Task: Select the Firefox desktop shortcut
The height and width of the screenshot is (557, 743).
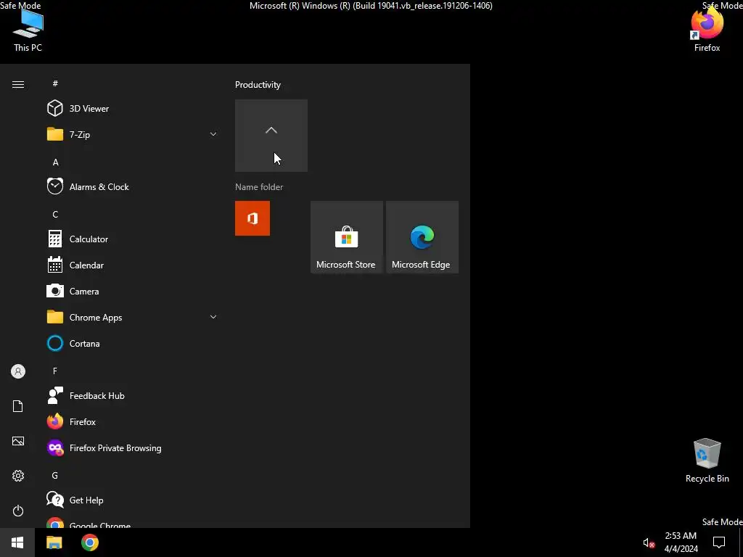Action: pyautogui.click(x=707, y=30)
